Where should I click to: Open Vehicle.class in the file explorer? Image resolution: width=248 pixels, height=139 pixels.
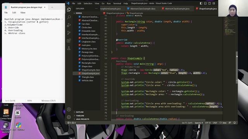[x=87, y=81]
